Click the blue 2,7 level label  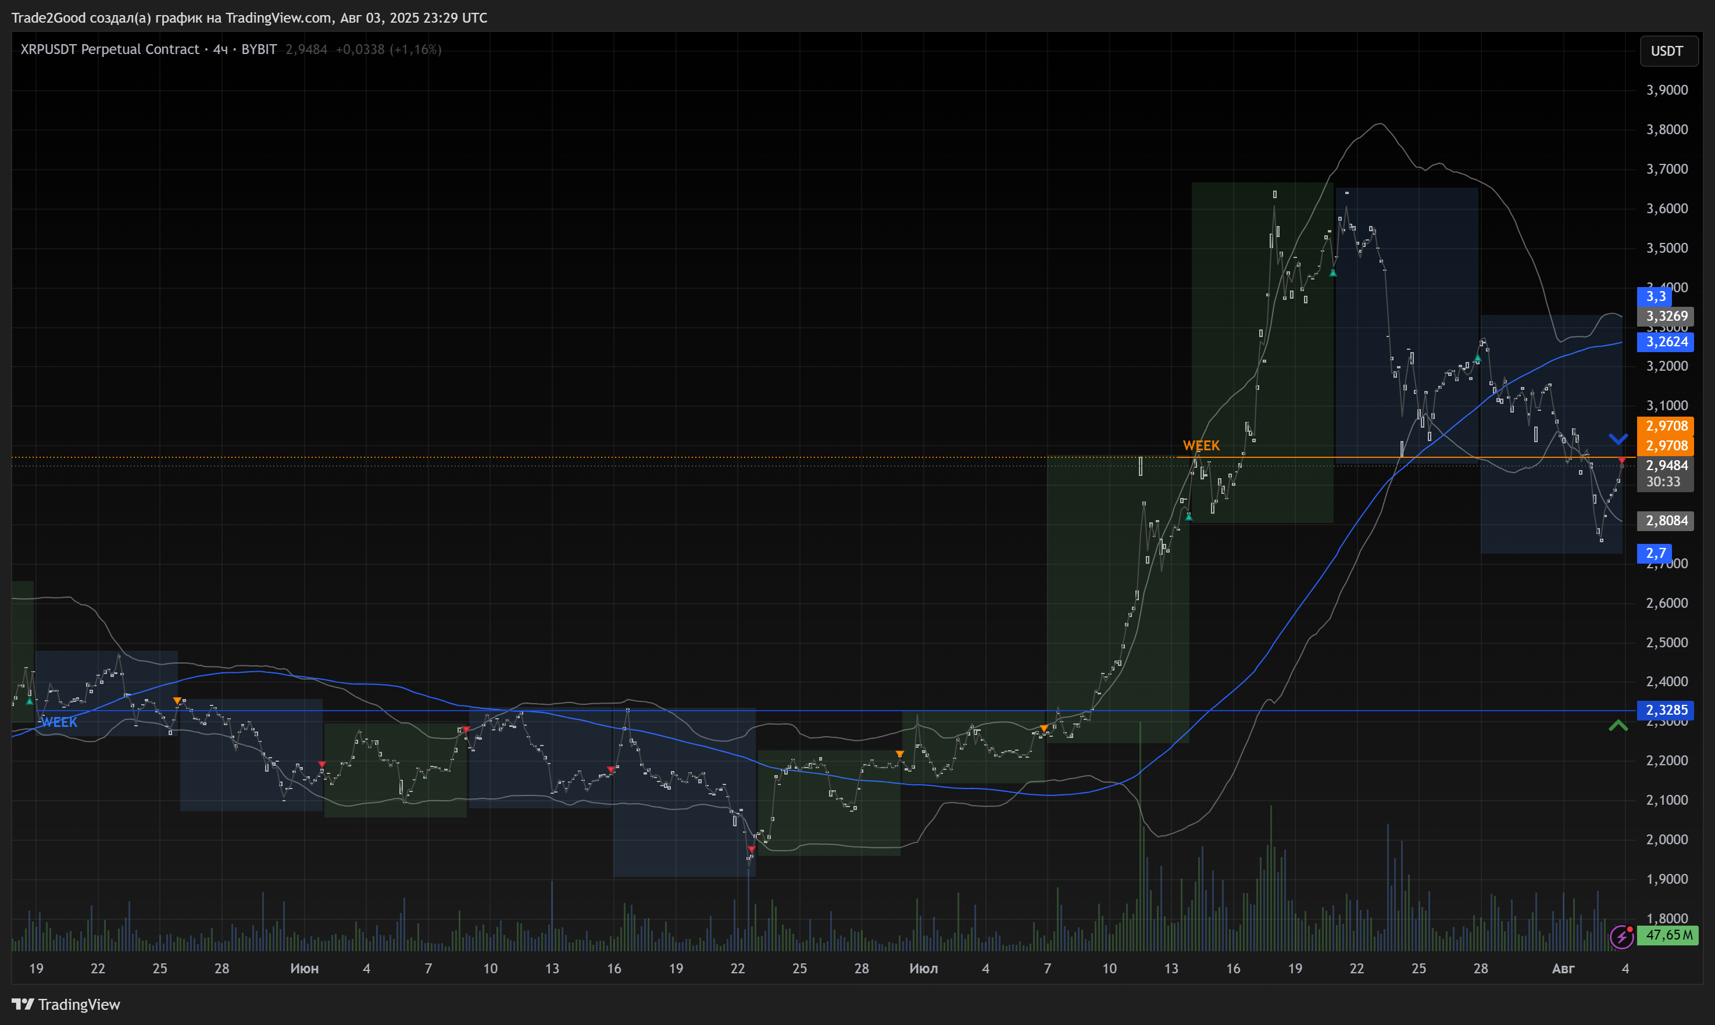tap(1655, 553)
